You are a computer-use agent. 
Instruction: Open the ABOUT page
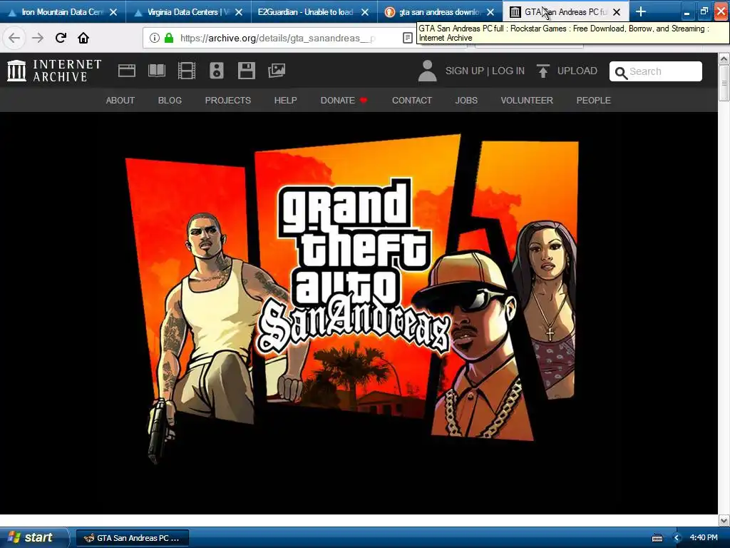(x=120, y=100)
